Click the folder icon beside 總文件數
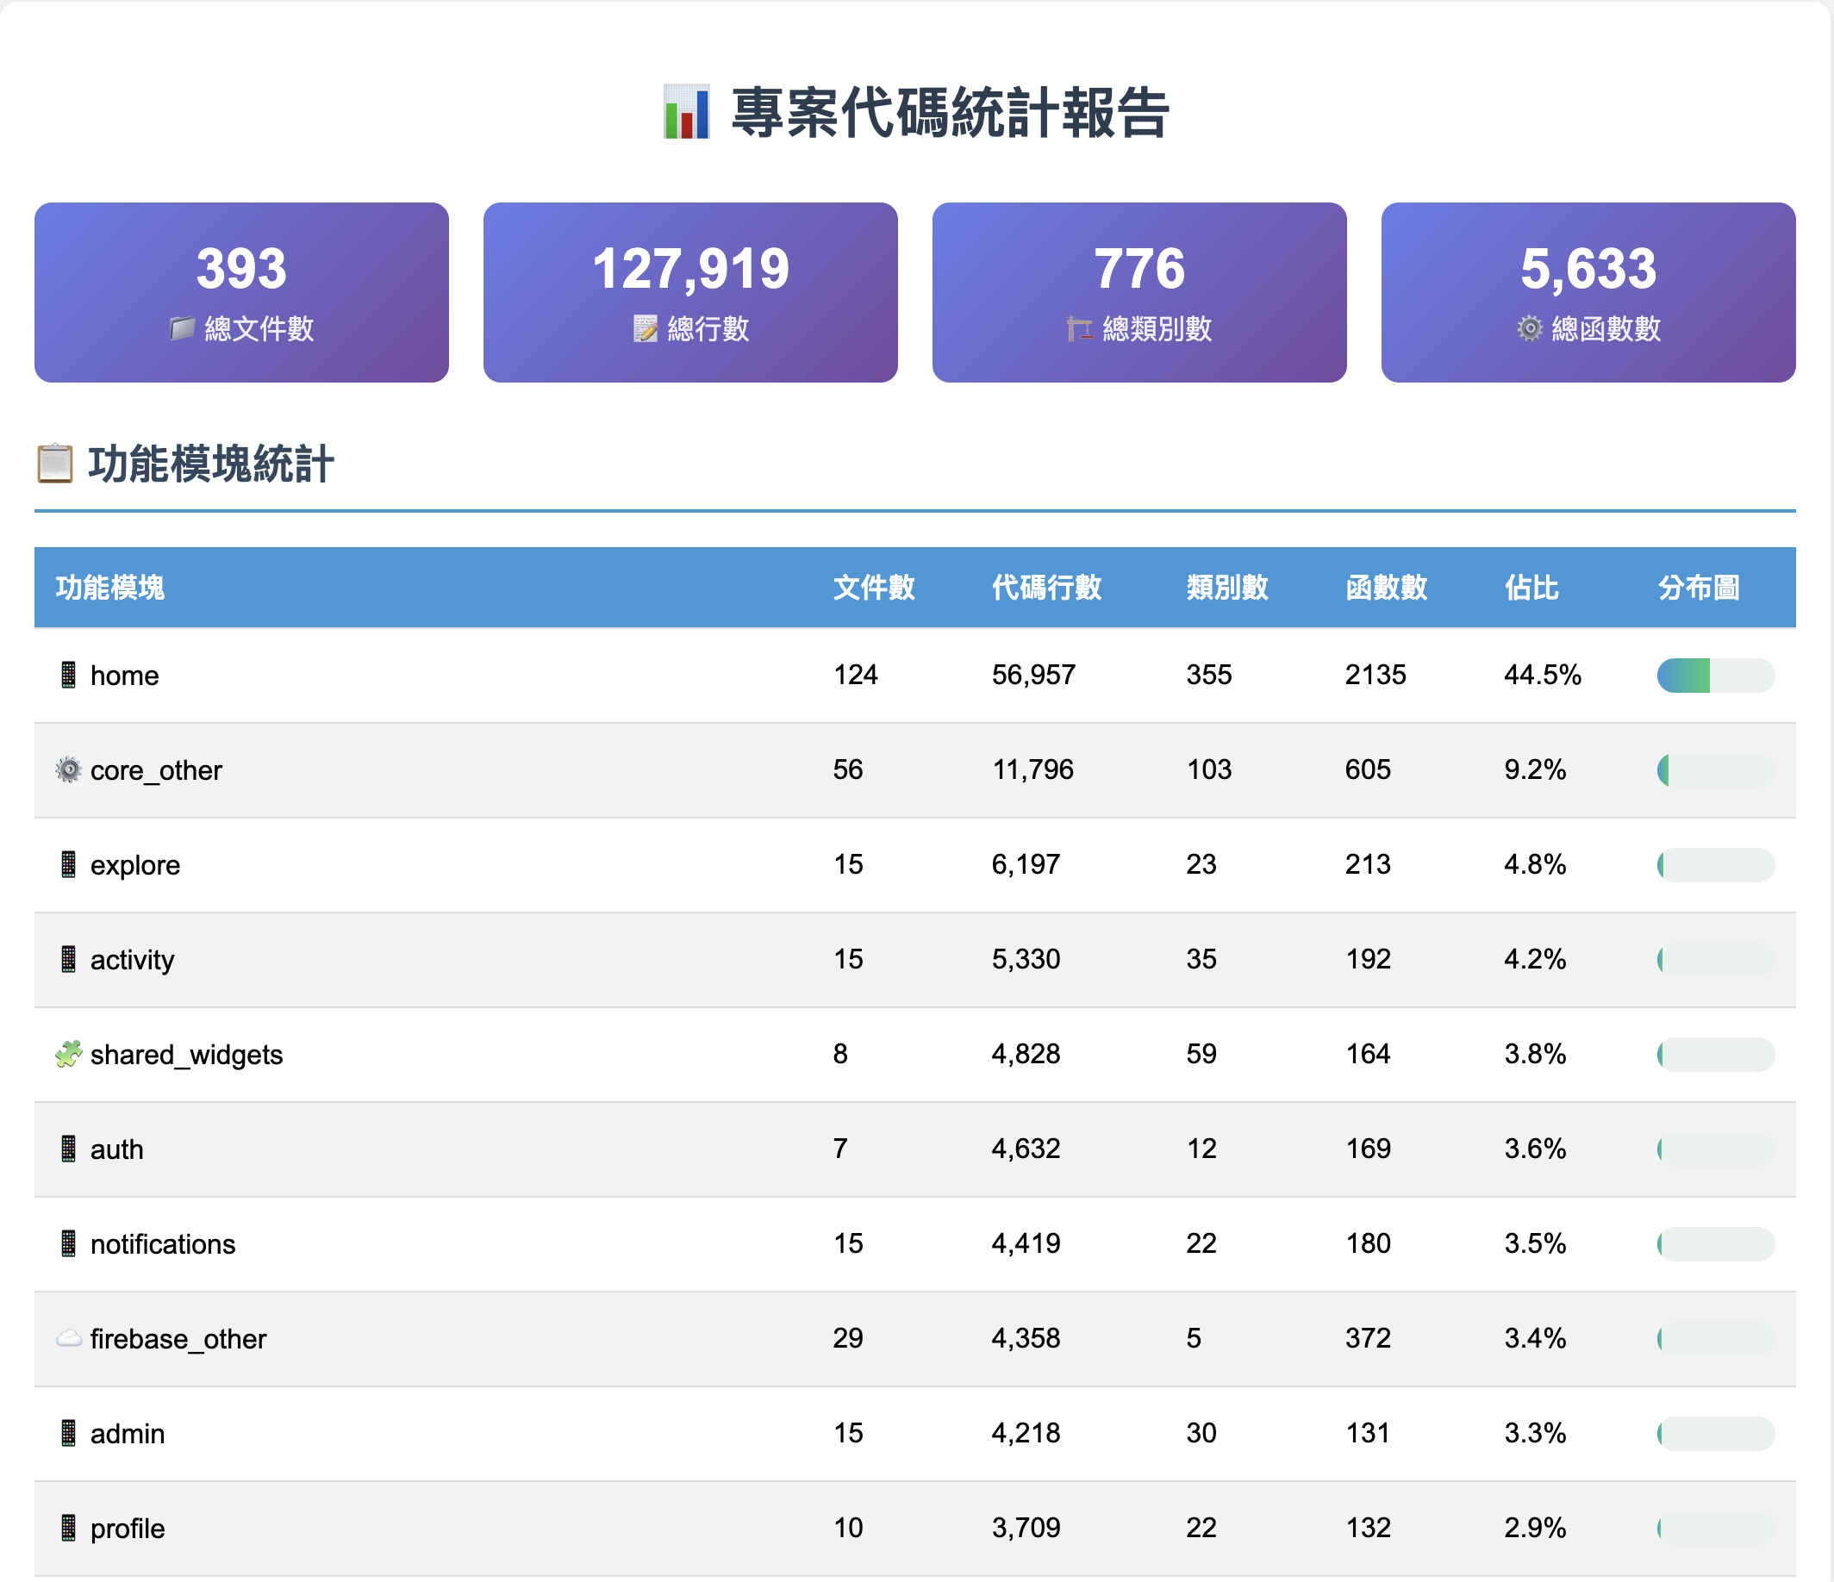1834x1582 pixels. [183, 328]
